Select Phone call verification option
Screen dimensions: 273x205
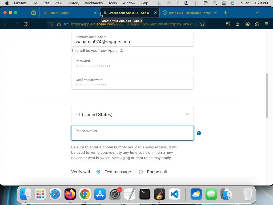(141, 172)
